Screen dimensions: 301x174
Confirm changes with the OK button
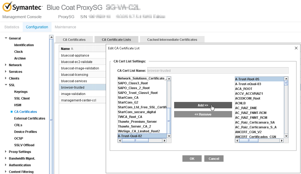point(192,158)
